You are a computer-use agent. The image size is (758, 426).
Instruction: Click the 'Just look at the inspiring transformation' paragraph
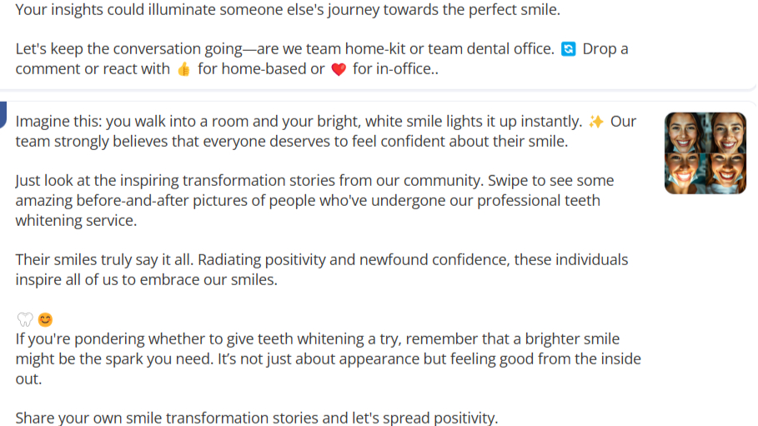pyautogui.click(x=314, y=200)
